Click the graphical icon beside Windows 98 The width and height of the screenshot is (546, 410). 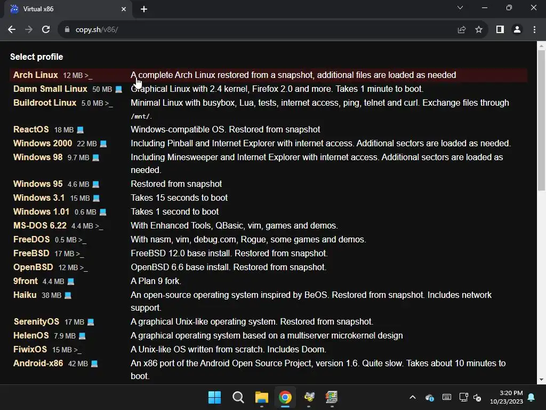[x=95, y=157]
